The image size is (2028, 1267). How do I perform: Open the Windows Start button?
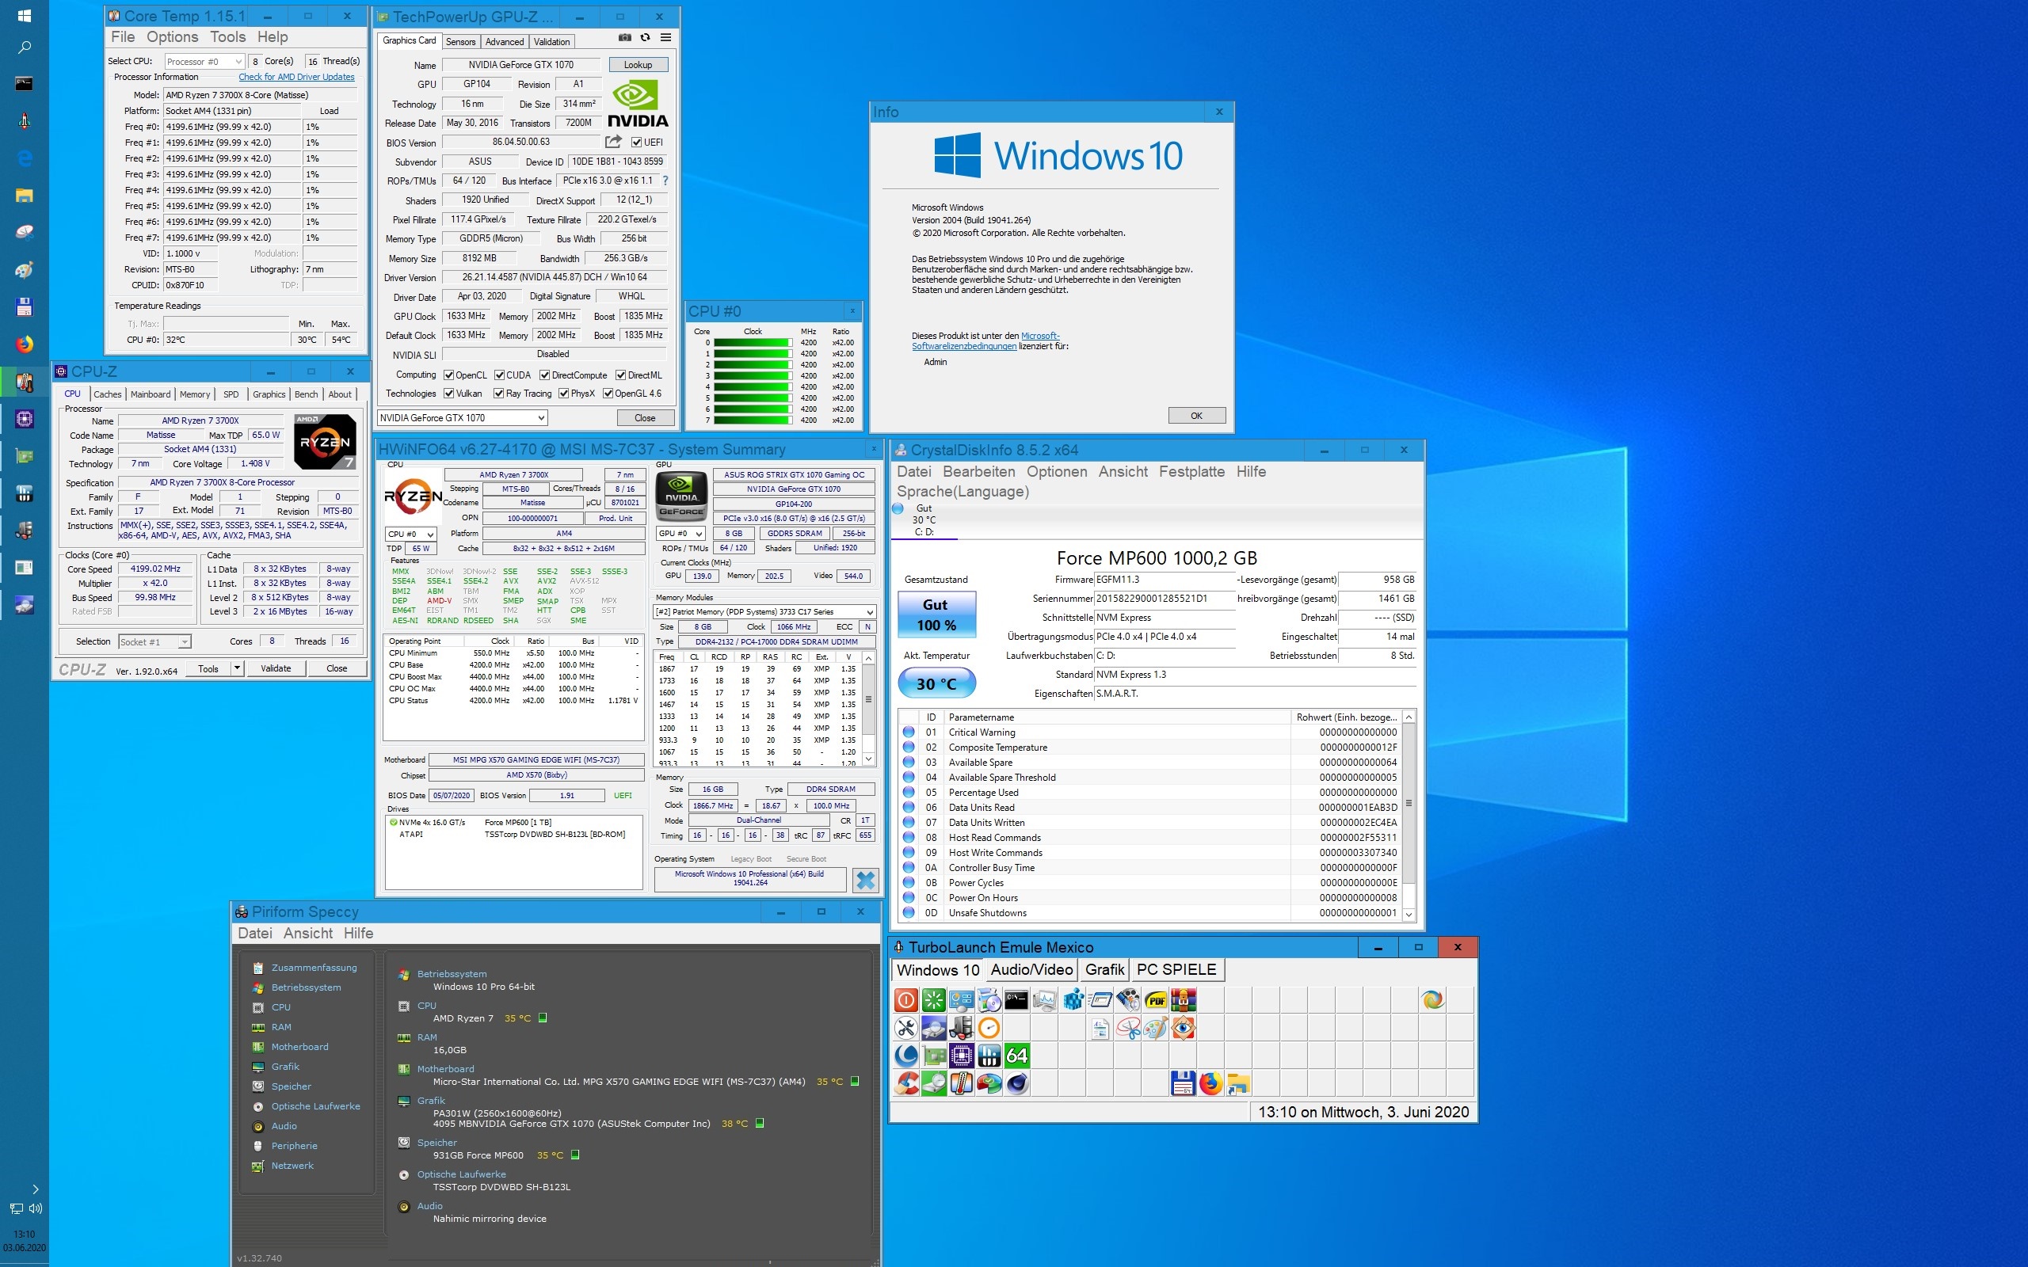(25, 16)
